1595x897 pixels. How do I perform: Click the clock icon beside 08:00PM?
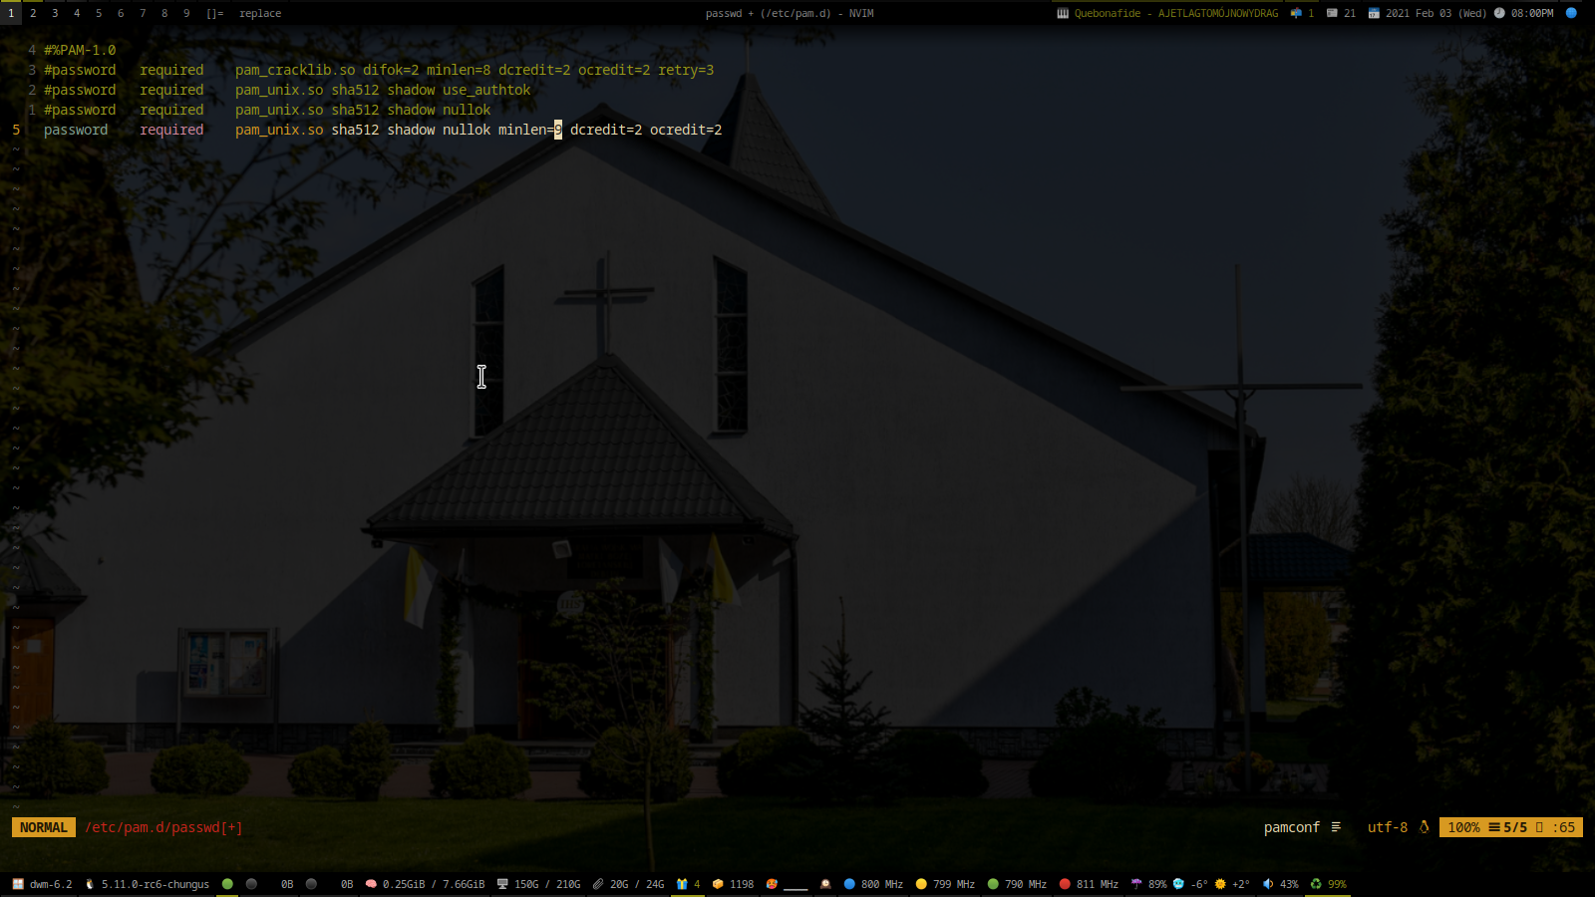(x=1499, y=13)
